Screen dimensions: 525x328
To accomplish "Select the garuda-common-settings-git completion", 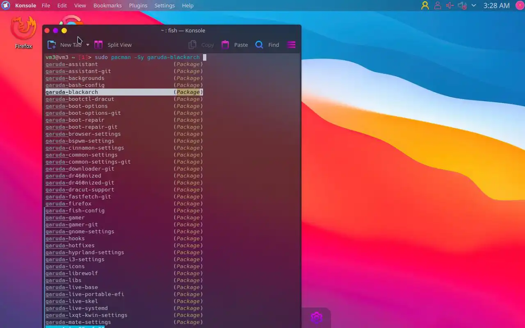I will pos(124,162).
